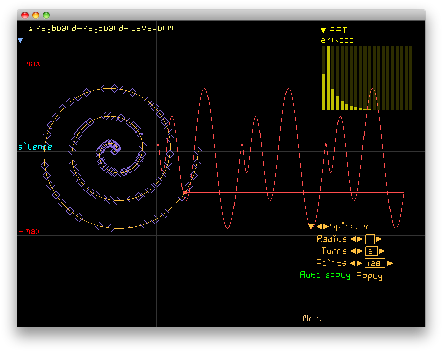Click the left arrow beside the Radius label
442x351 pixels.
(x=353, y=239)
